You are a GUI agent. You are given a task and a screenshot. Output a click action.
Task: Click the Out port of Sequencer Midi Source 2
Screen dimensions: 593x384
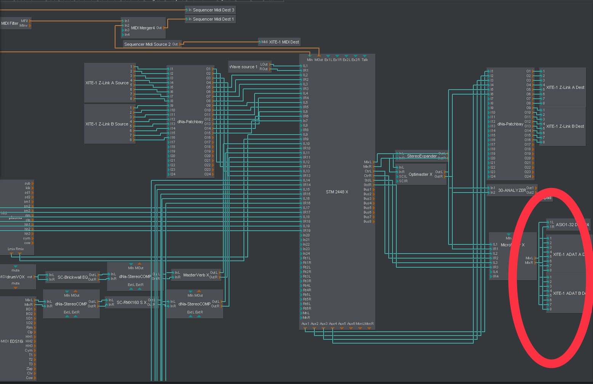click(180, 44)
